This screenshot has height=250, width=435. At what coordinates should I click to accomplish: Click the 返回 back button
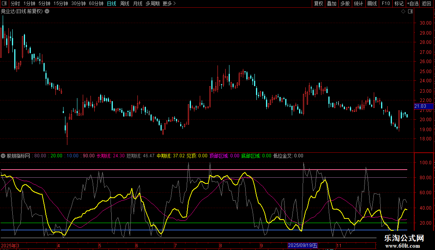(427, 3)
